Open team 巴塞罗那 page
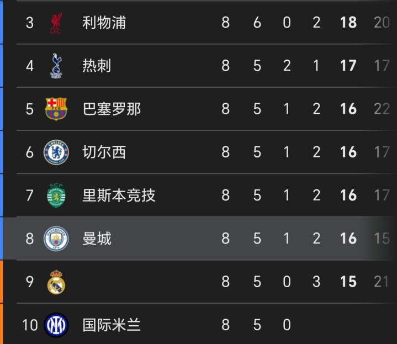 [x=112, y=109]
